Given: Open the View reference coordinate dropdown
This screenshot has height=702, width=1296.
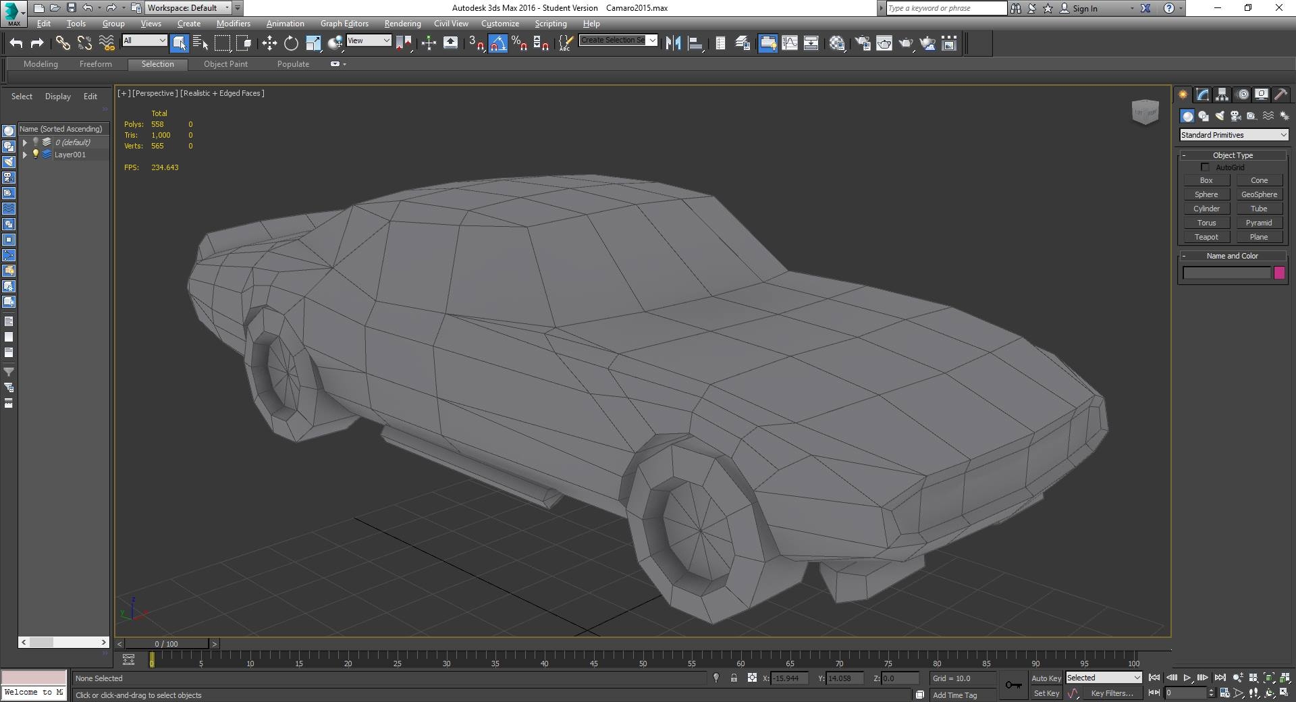Looking at the screenshot, I should tap(369, 40).
